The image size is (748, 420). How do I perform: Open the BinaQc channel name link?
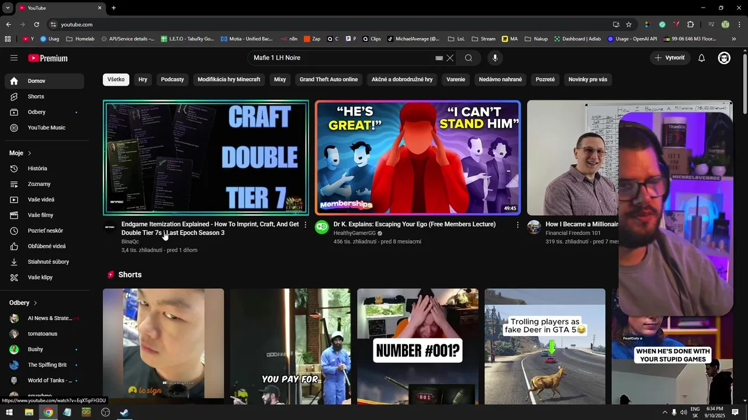pyautogui.click(x=130, y=242)
